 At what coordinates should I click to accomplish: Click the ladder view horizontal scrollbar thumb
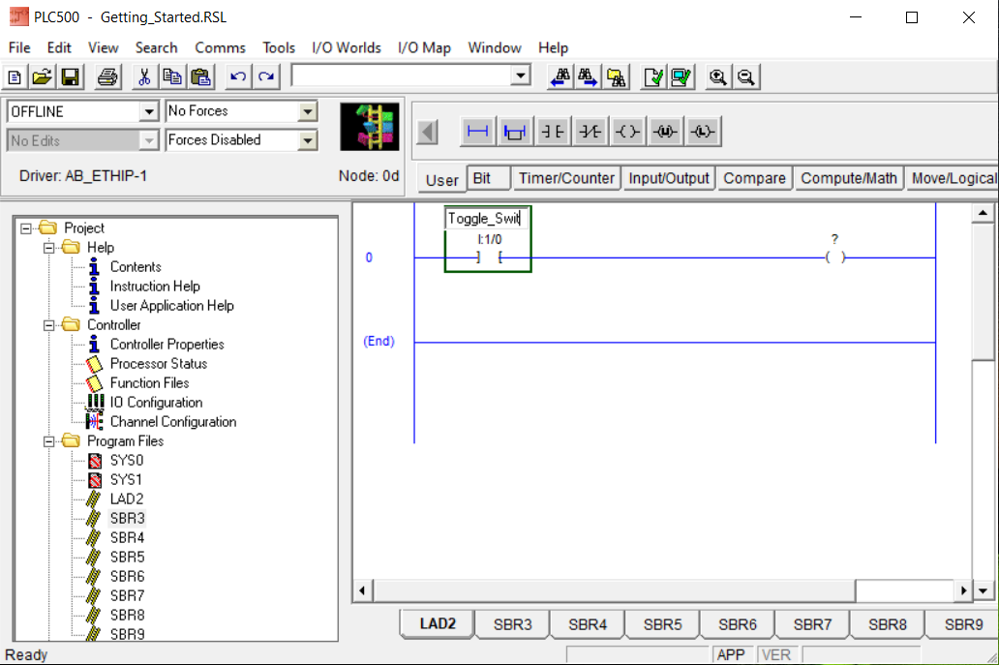614,591
